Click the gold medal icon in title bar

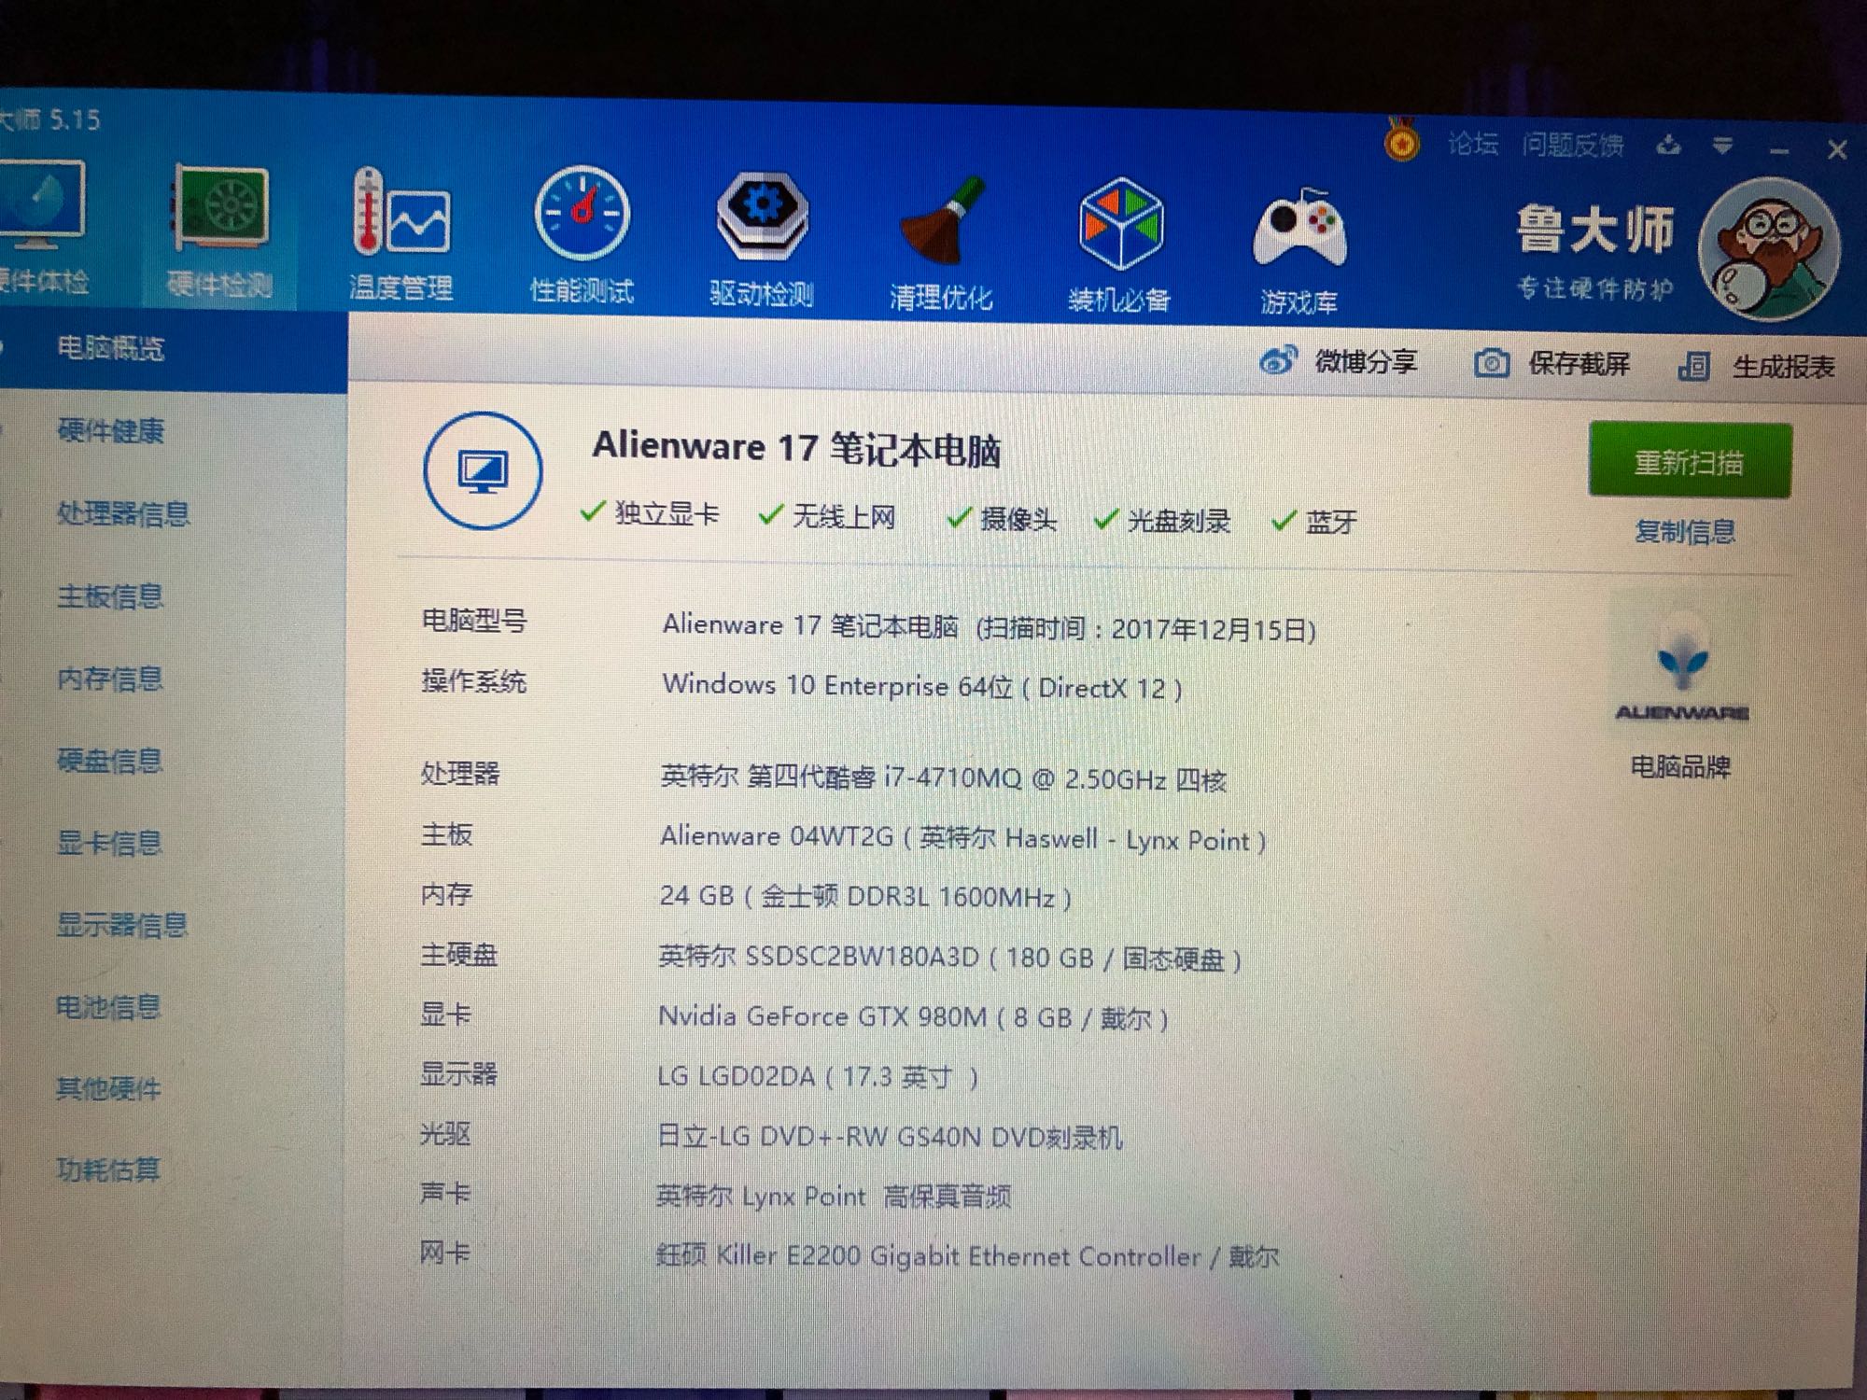tap(1401, 143)
